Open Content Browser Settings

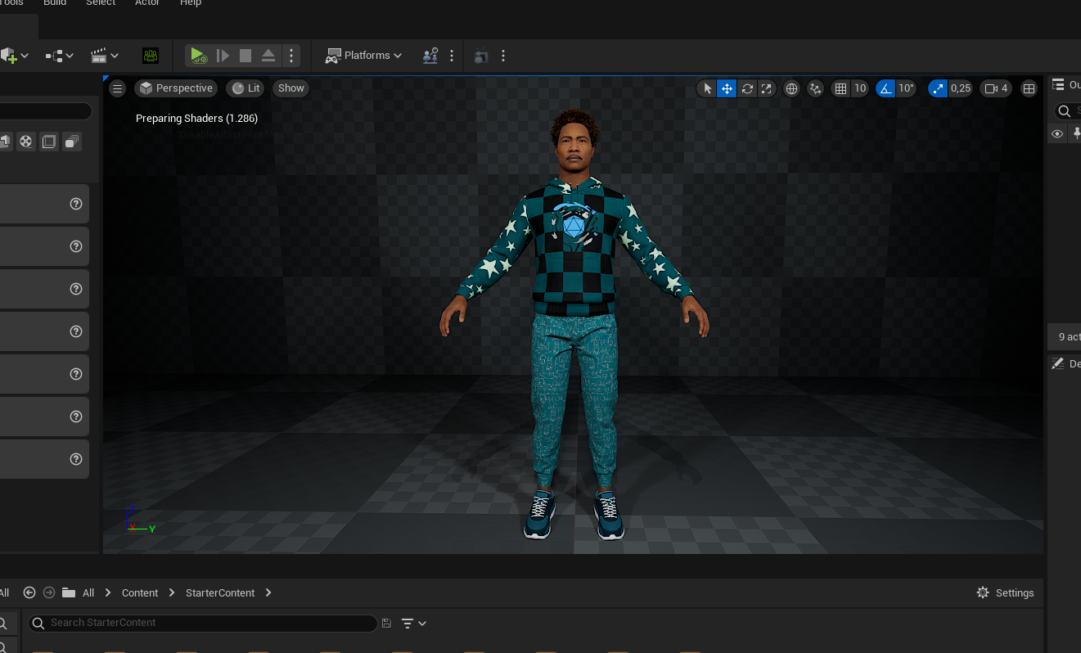pos(1006,592)
